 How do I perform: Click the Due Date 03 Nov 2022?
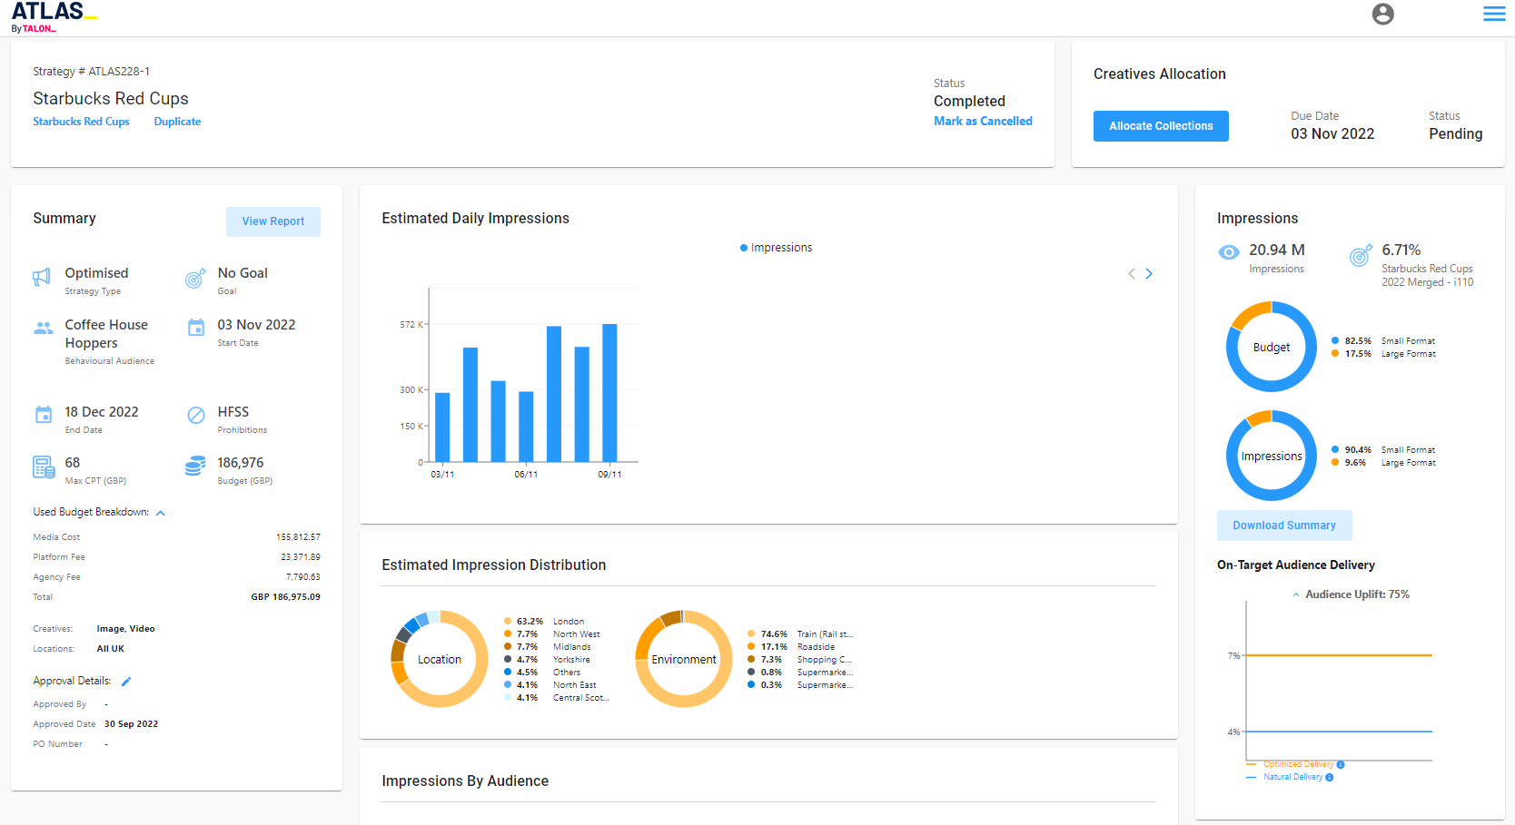1332,133
